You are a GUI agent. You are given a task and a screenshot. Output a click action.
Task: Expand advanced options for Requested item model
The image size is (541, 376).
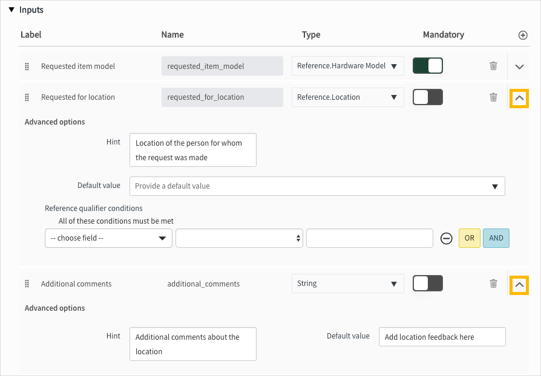pos(519,65)
